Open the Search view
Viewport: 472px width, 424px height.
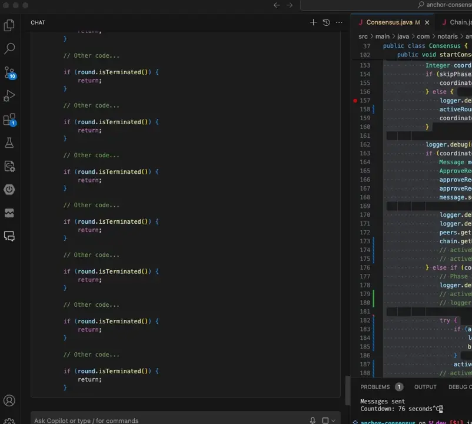pos(9,49)
